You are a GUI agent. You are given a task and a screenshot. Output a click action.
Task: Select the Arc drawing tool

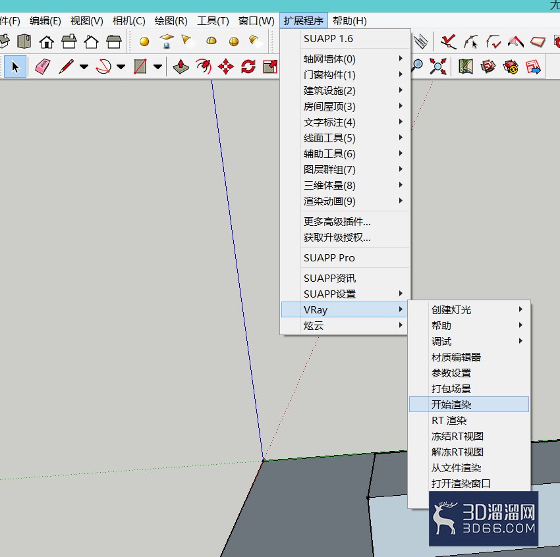(x=103, y=66)
